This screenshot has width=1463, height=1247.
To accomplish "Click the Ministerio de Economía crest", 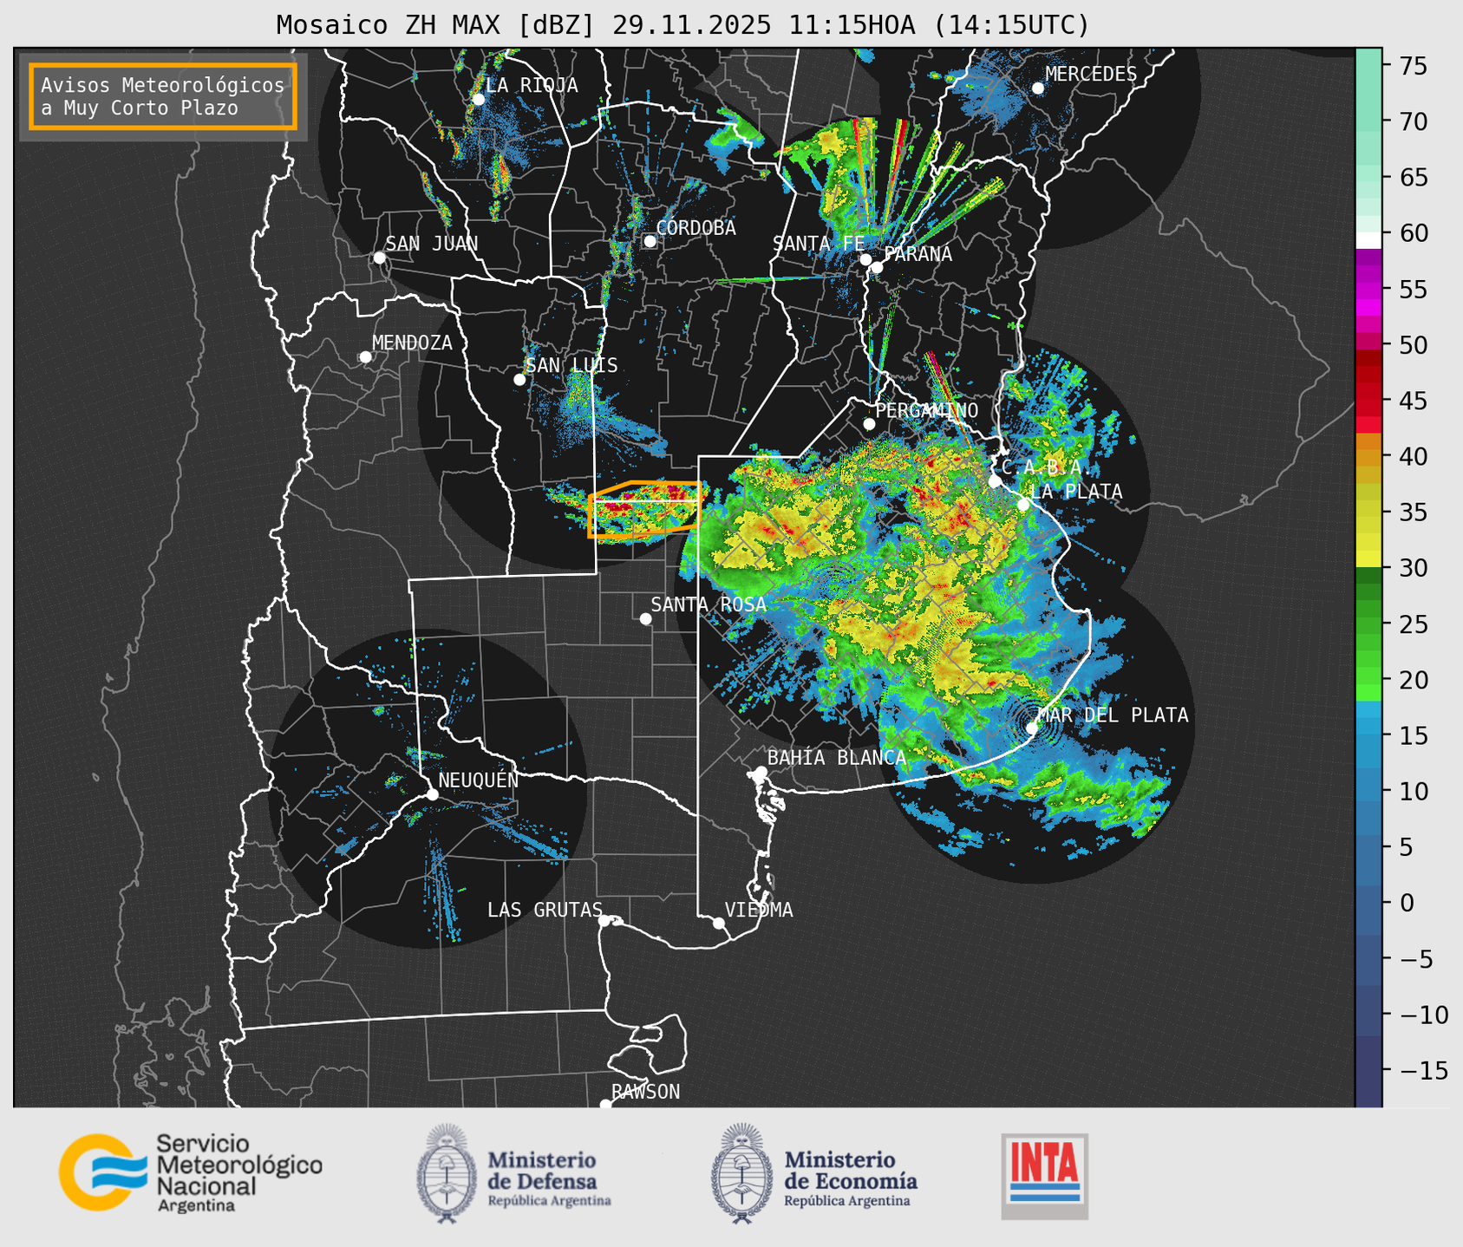I will tap(742, 1173).
